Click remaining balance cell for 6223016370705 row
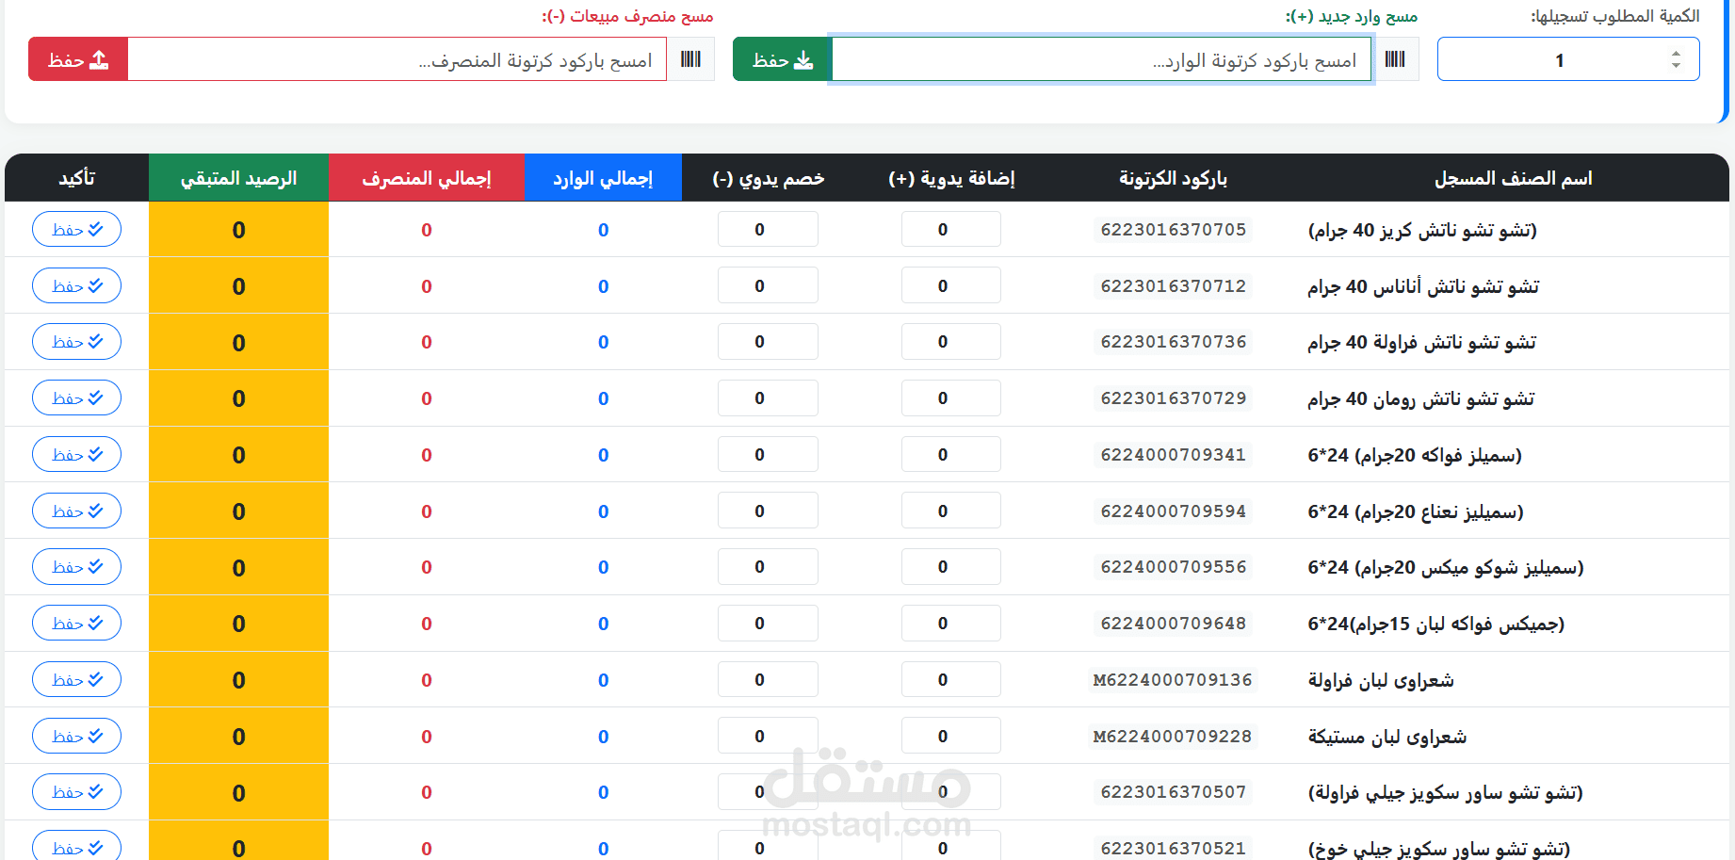The image size is (1735, 860). [238, 229]
